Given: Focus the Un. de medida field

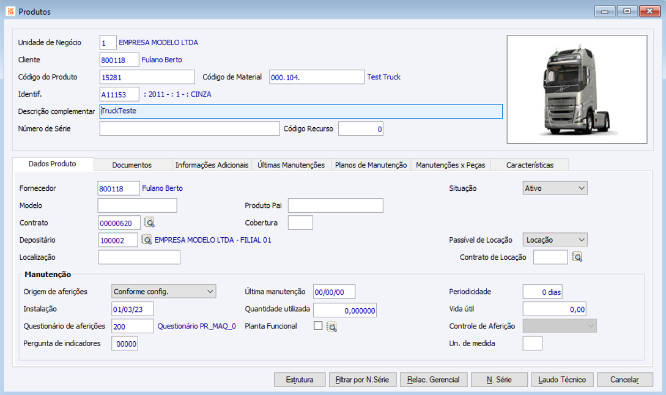Looking at the screenshot, I should click(x=533, y=343).
